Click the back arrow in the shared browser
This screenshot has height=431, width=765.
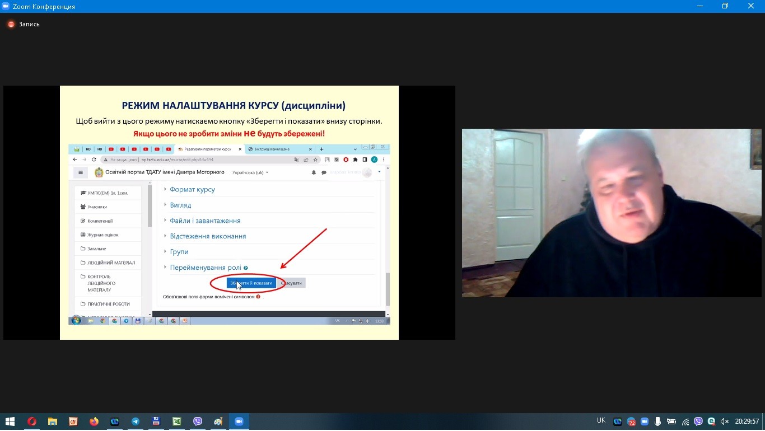75,160
